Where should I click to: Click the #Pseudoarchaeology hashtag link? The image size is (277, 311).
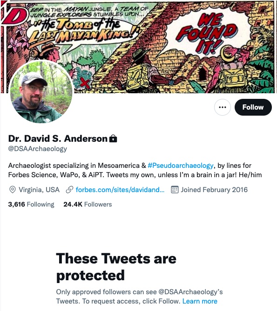click(181, 166)
